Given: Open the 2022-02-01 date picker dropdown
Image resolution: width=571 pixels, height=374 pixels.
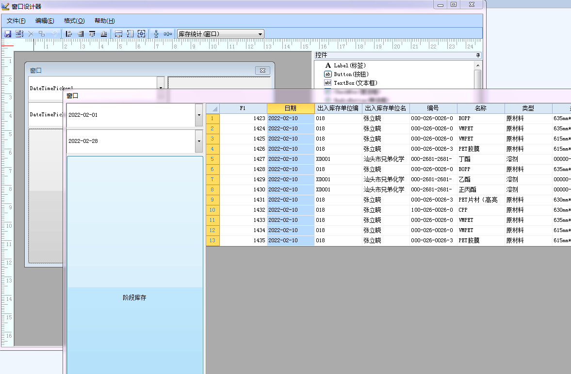Looking at the screenshot, I should tap(199, 115).
